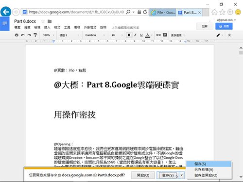243x182 pixels.
Task: Open the Cambria font dropdown
Action: [95, 35]
